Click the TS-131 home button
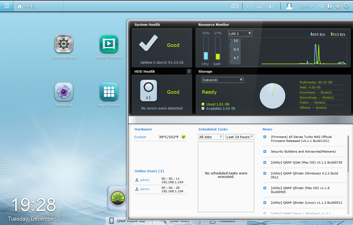 pos(27,6)
